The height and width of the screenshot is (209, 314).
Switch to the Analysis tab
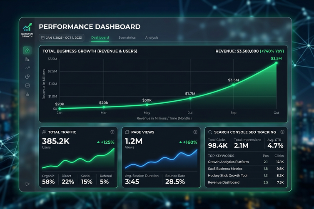[152, 37]
